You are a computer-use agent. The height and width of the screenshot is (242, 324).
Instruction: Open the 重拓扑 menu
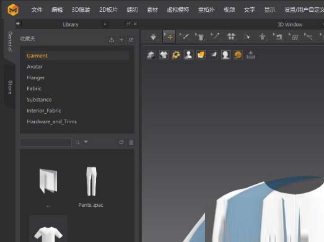[206, 9]
